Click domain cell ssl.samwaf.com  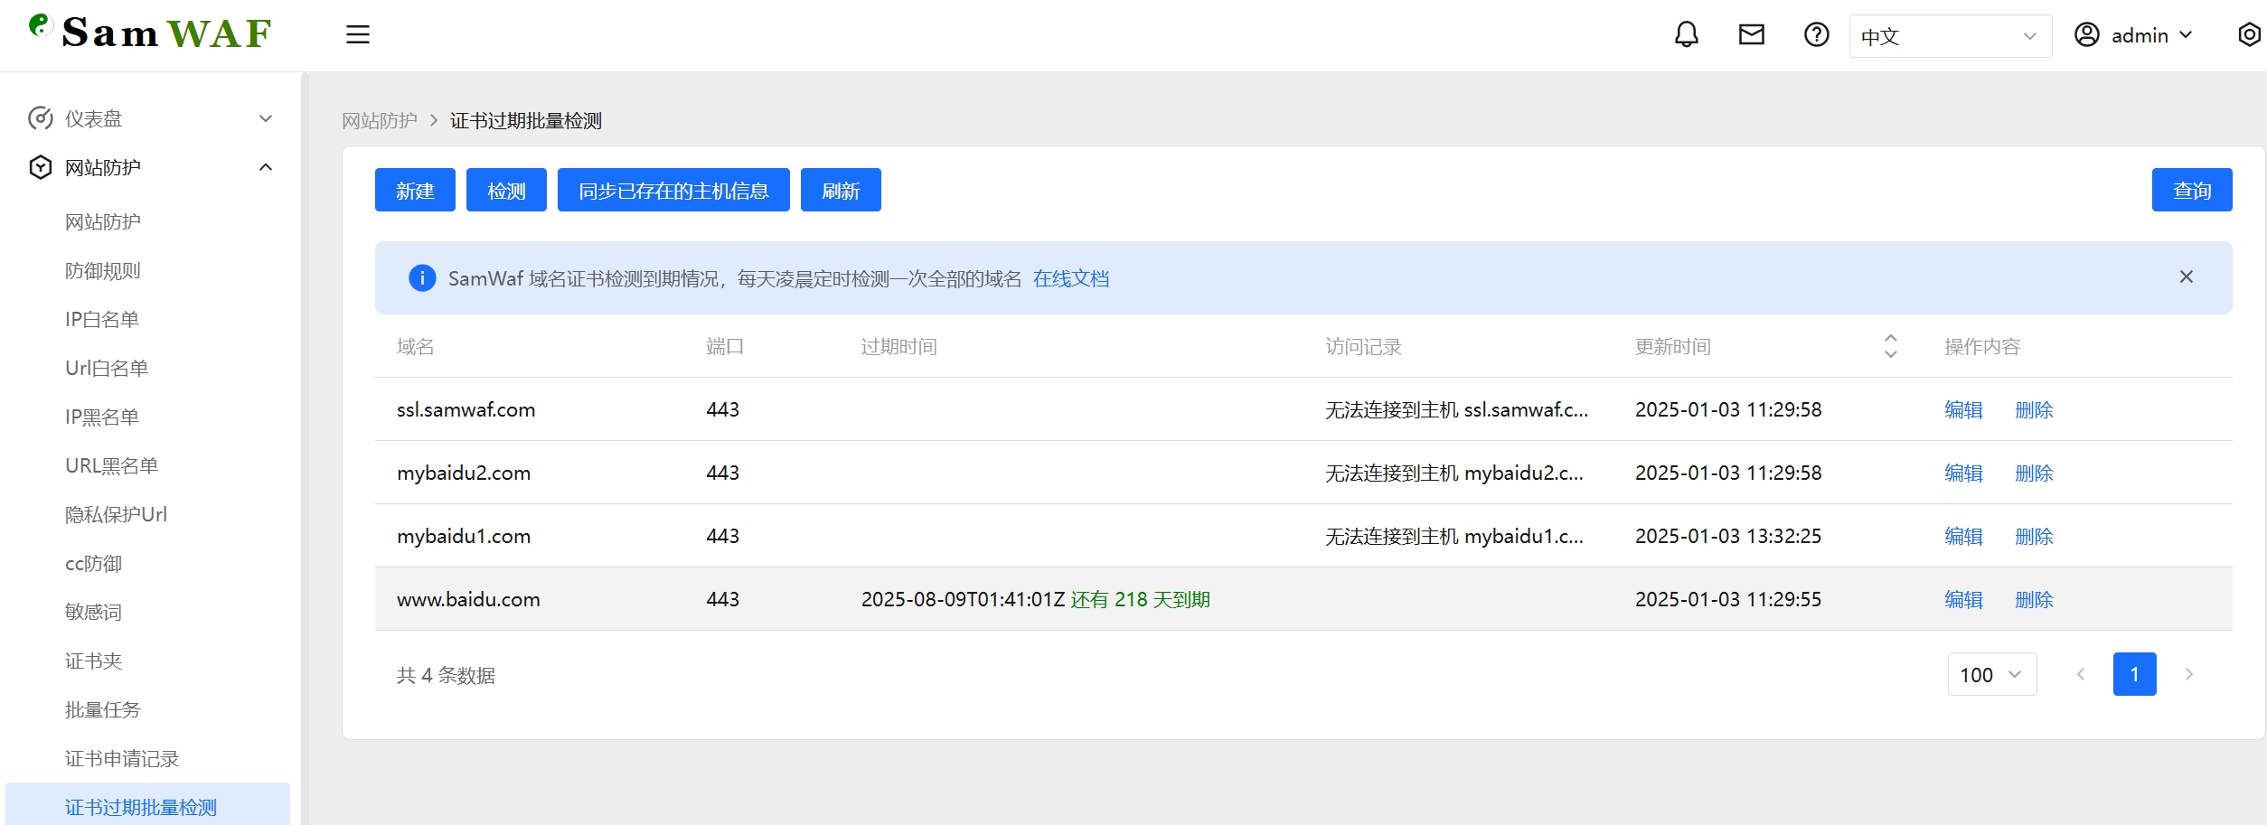(x=466, y=409)
